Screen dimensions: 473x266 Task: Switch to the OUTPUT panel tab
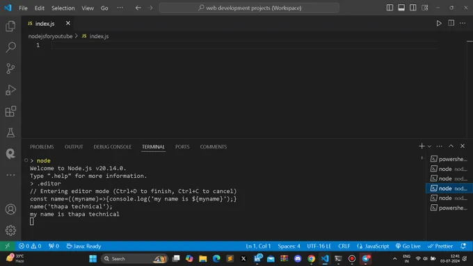point(74,147)
